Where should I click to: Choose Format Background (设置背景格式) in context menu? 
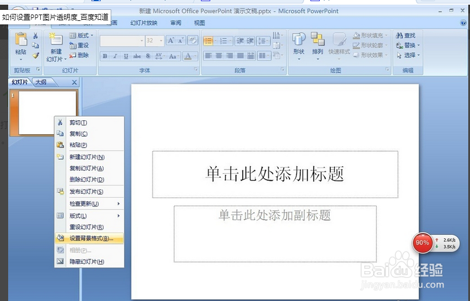coord(89,238)
